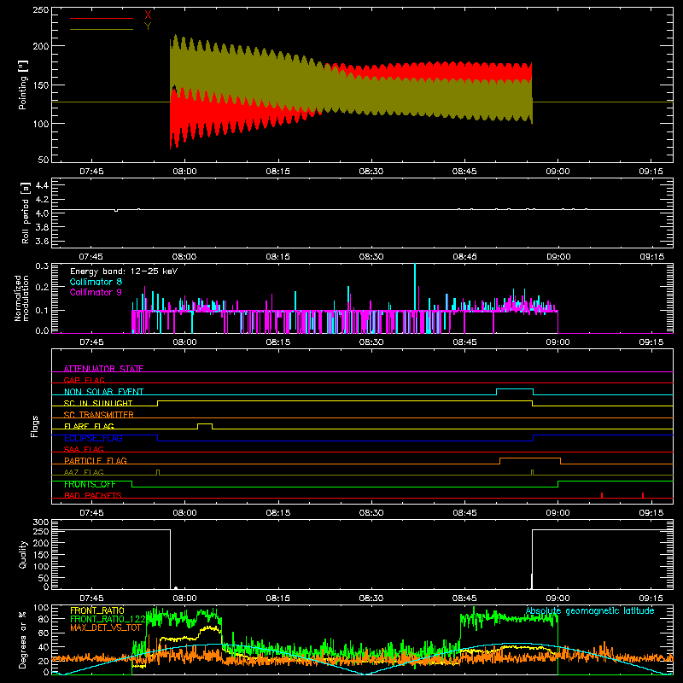
Task: Click the 200 tick on Pointing axis
Action: [x=41, y=46]
